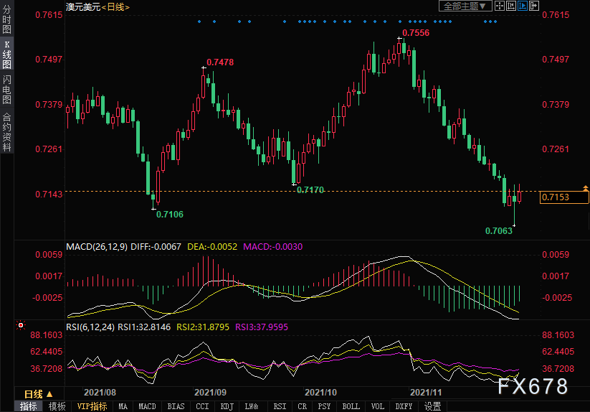Image resolution: width=590 pixels, height=412 pixels.
Task: Click the <日线> period label in chart title
Action: click(115, 6)
